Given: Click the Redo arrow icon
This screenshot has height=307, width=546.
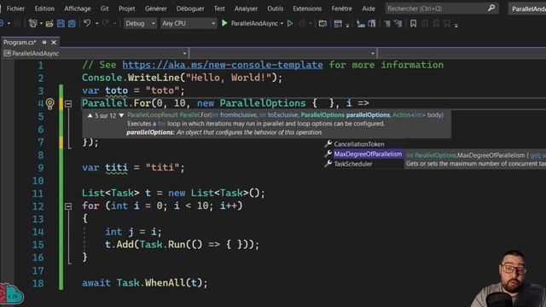Looking at the screenshot, I should point(106,23).
